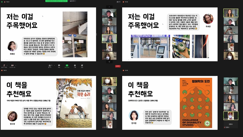Select highlighted orange-haired participant in bottom-right strip
Image resolution: width=243 pixels, height=137 pixels.
click(231, 116)
